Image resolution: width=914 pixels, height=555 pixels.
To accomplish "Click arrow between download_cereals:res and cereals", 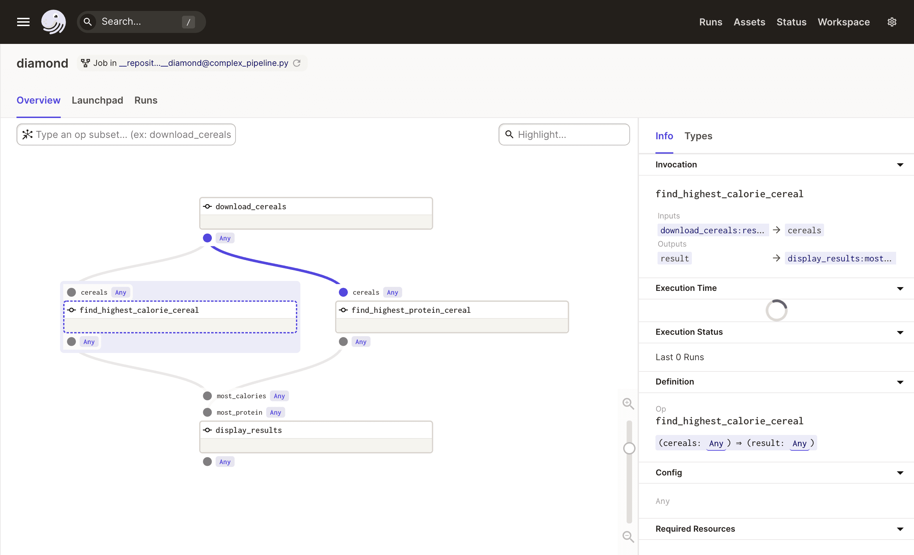I will coord(776,230).
